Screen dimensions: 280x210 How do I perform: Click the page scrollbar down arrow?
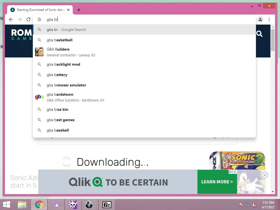[x=273, y=192]
